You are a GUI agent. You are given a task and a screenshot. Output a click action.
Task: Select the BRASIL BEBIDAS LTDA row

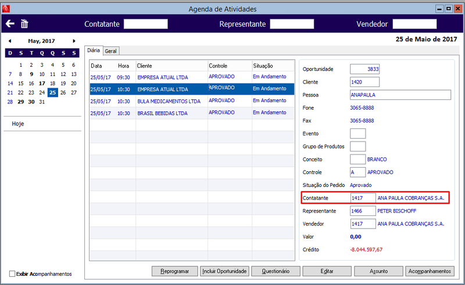pos(192,113)
